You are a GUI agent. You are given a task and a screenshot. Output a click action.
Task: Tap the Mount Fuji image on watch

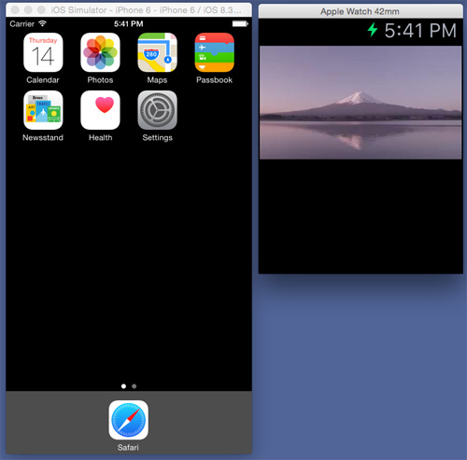[x=361, y=103]
